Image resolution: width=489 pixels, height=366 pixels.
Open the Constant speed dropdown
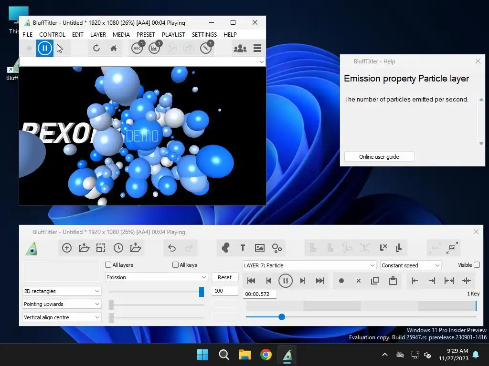(411, 265)
